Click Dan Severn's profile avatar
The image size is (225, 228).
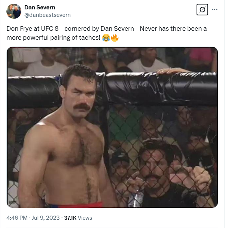pos(14,11)
